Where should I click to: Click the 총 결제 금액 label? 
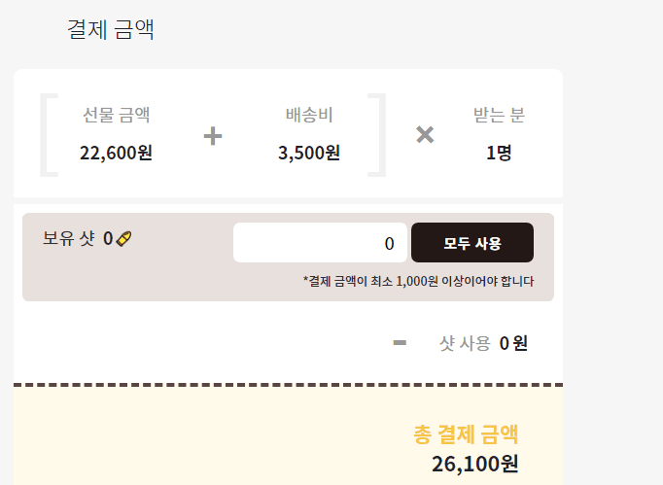point(466,434)
